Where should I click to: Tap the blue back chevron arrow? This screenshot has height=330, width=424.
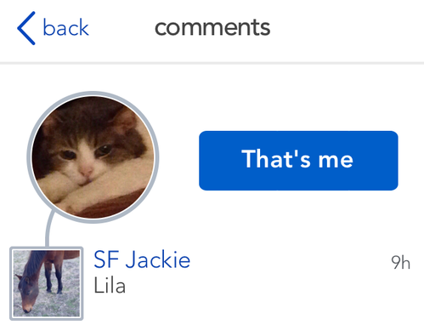(26, 28)
